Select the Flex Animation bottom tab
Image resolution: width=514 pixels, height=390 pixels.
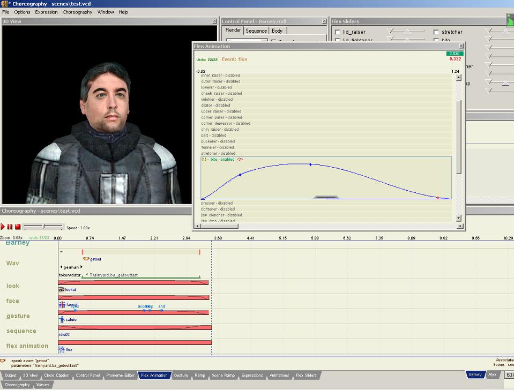(154, 375)
